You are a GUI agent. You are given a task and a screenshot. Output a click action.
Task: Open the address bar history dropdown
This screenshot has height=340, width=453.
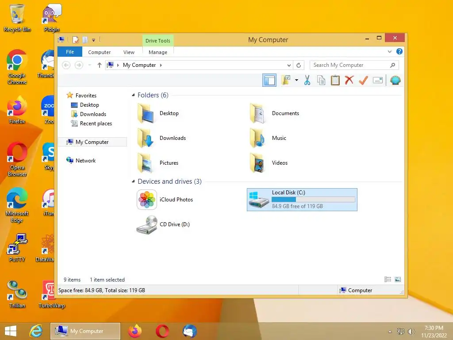pyautogui.click(x=288, y=65)
